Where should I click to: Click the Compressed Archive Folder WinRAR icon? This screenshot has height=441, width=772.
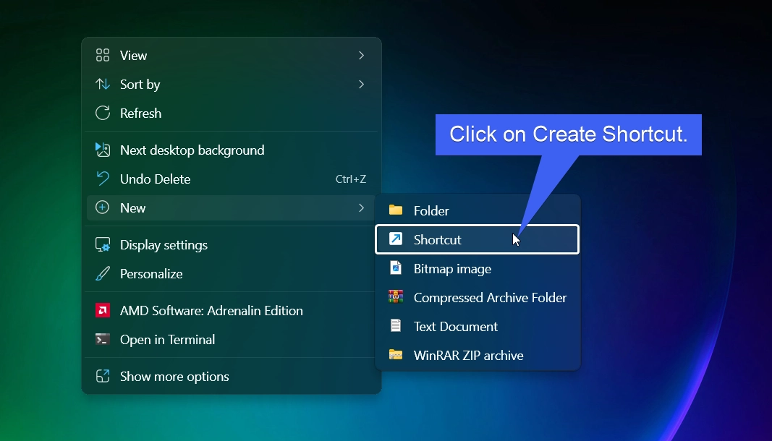pyautogui.click(x=396, y=297)
